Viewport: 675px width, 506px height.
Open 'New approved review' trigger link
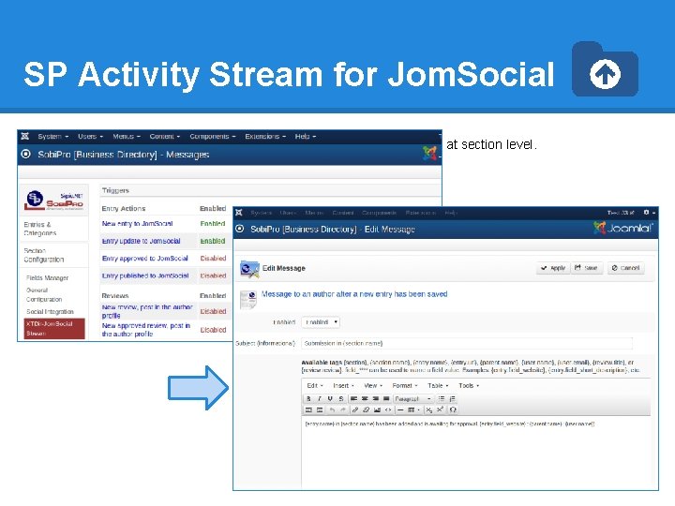146,330
